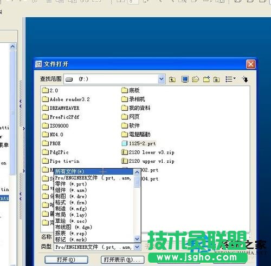This screenshot has height=266, width=271.
Task: Select 制造 (*.mfg) file type
Action: tap(94, 209)
